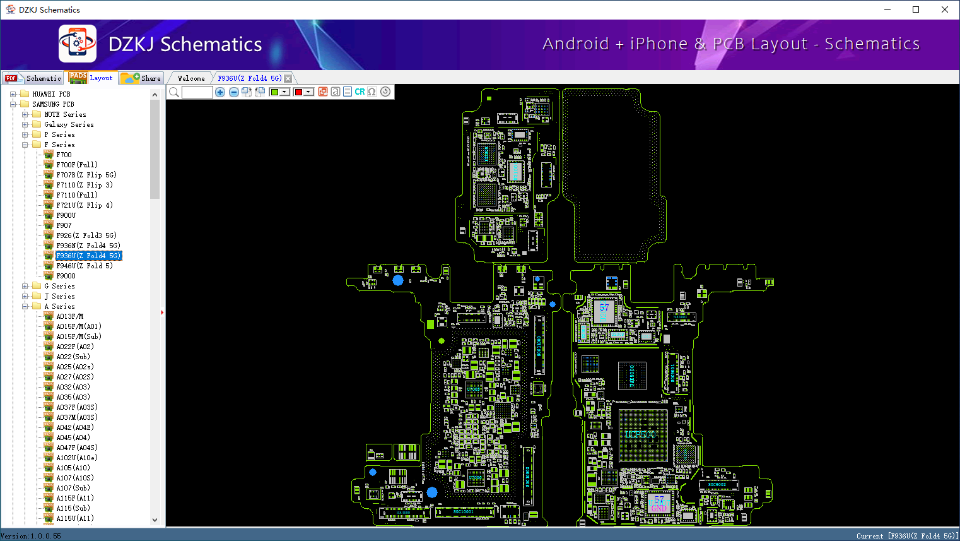Viewport: 960px width, 541px height.
Task: Click the PADS icon beside A013F/M
Action: point(49,316)
